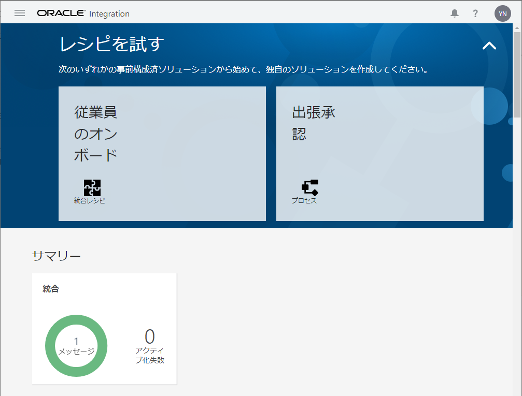Screen dimensions: 522x396
Task: Click the 統合レシピ label
Action: 90,201
